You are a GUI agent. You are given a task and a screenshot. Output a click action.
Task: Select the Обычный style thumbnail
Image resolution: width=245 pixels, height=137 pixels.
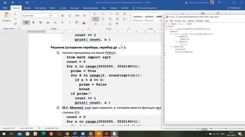pyautogui.click(x=138, y=18)
